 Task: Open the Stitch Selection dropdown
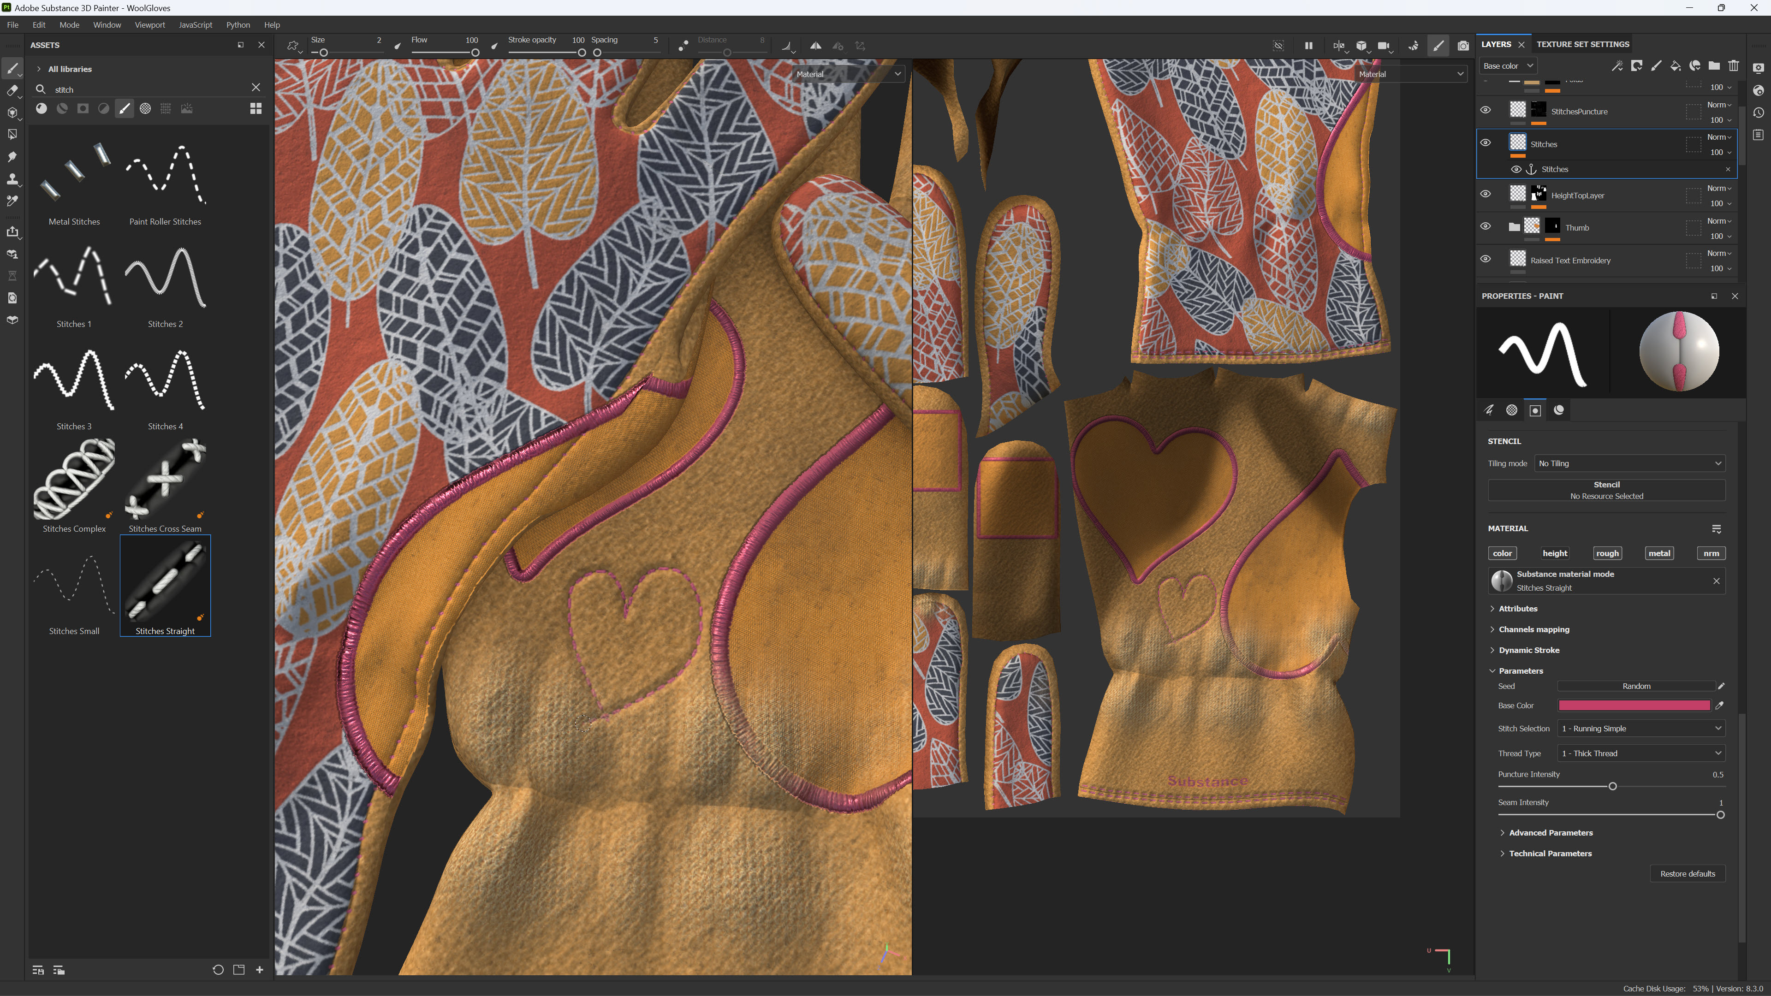(1640, 729)
